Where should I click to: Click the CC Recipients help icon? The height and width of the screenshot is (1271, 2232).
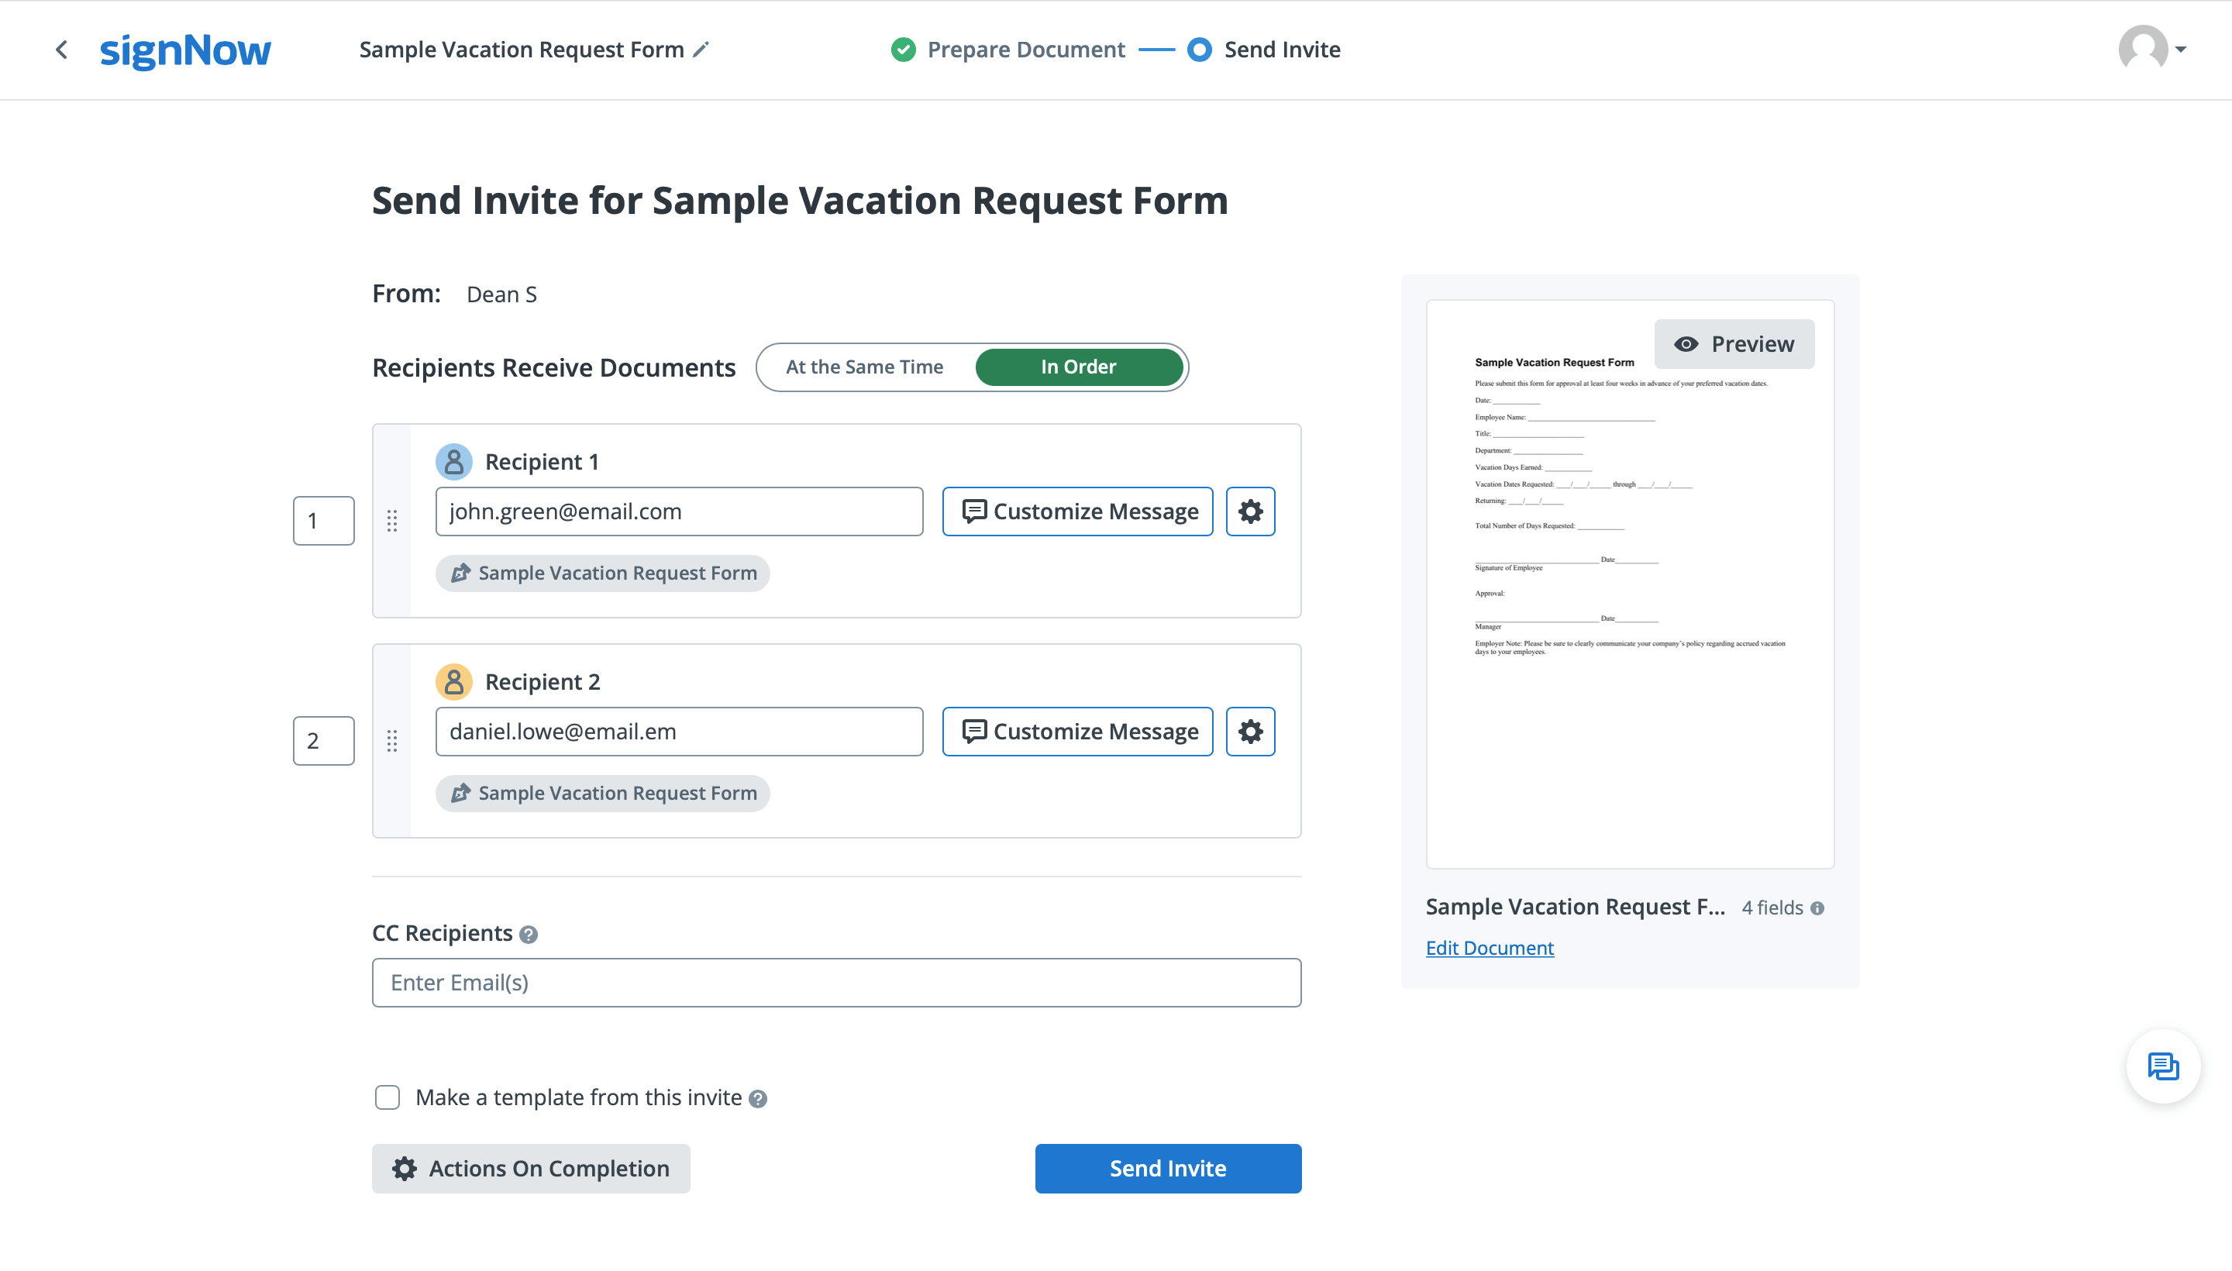pos(528,933)
